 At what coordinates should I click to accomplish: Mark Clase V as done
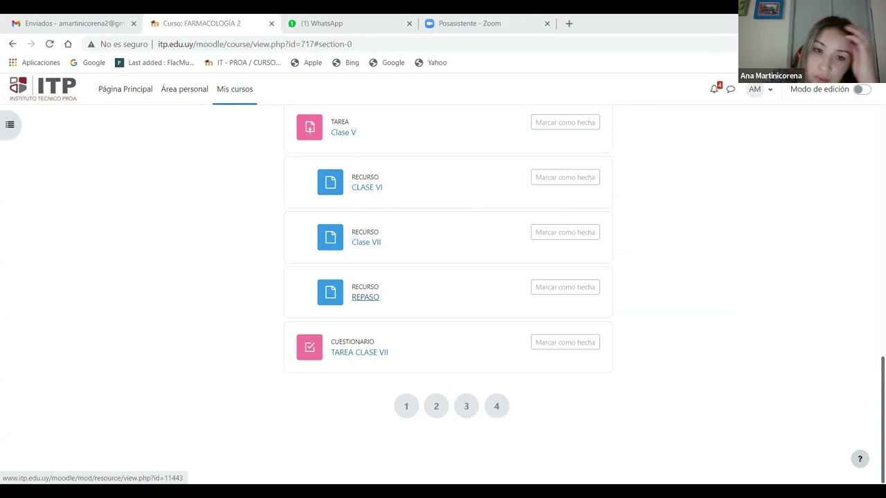coord(565,122)
